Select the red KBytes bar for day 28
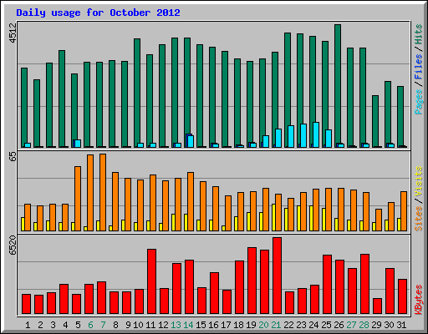Screen dimensions: 428x334 click(365, 284)
